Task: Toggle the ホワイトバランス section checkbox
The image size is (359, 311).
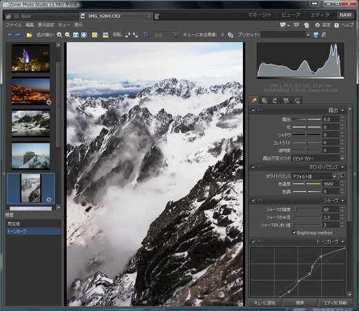Action: coord(253,167)
